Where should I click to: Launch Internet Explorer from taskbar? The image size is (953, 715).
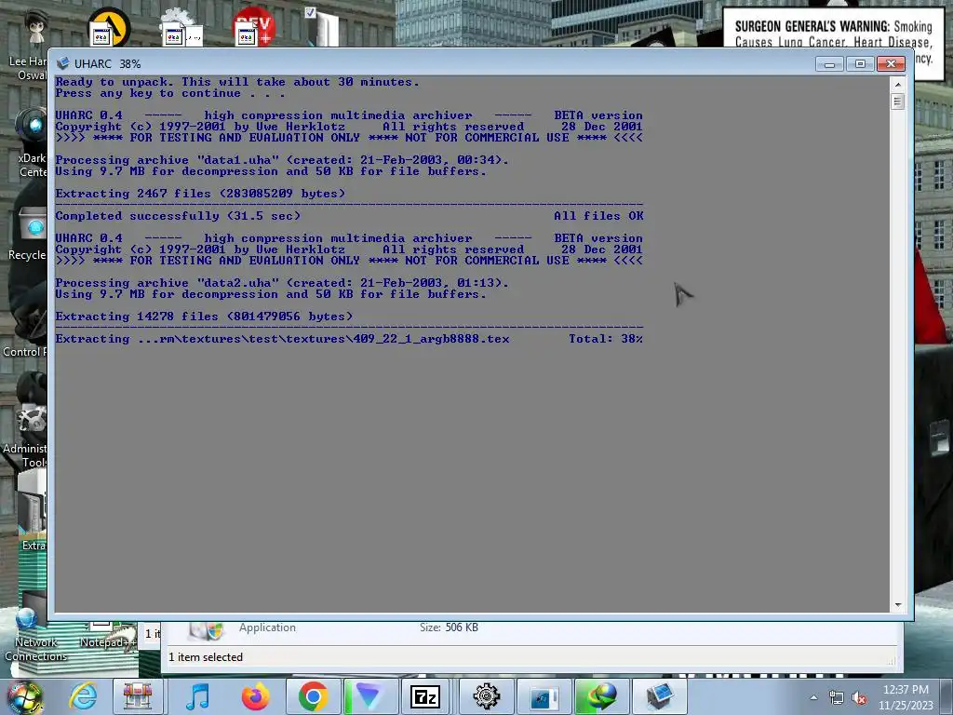[x=83, y=696]
